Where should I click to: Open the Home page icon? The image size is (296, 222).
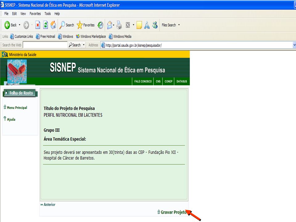pyautogui.click(x=53, y=25)
